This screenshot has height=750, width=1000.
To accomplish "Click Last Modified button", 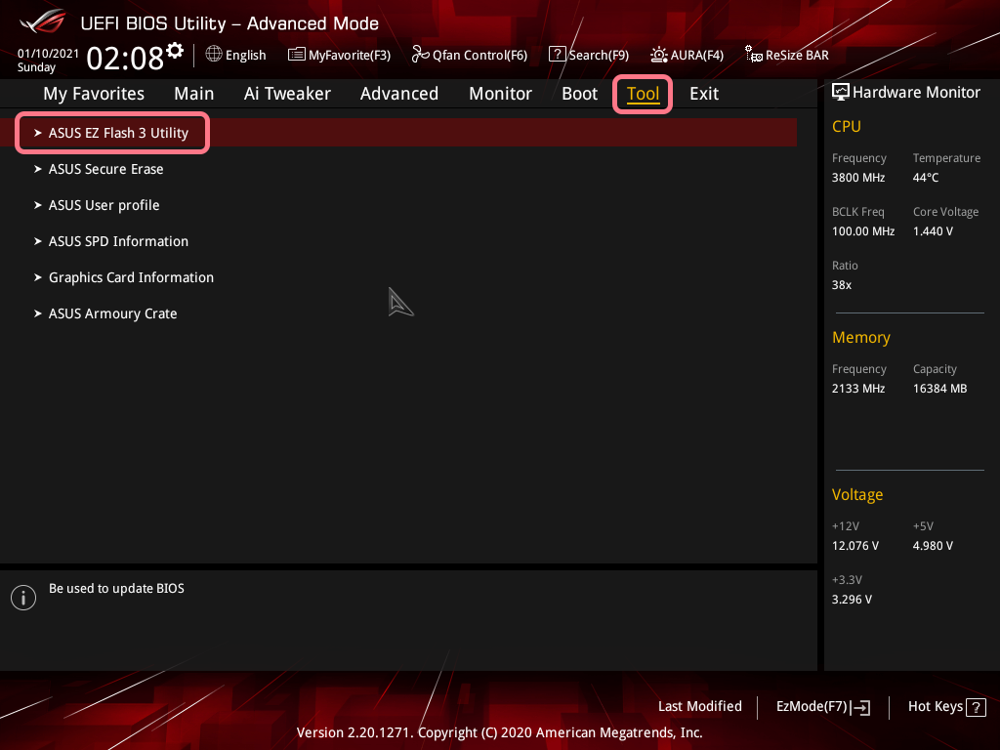I will 699,707.
